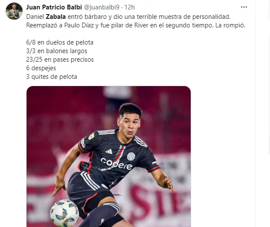Click the phrase 'La rompió' ending the tweet
Viewport: 270px width, 227px height.
230,25
